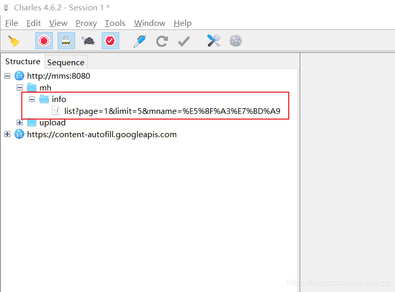The image size is (395, 292).
Task: Click the globe icon for googleapis host
Action: tap(19, 134)
